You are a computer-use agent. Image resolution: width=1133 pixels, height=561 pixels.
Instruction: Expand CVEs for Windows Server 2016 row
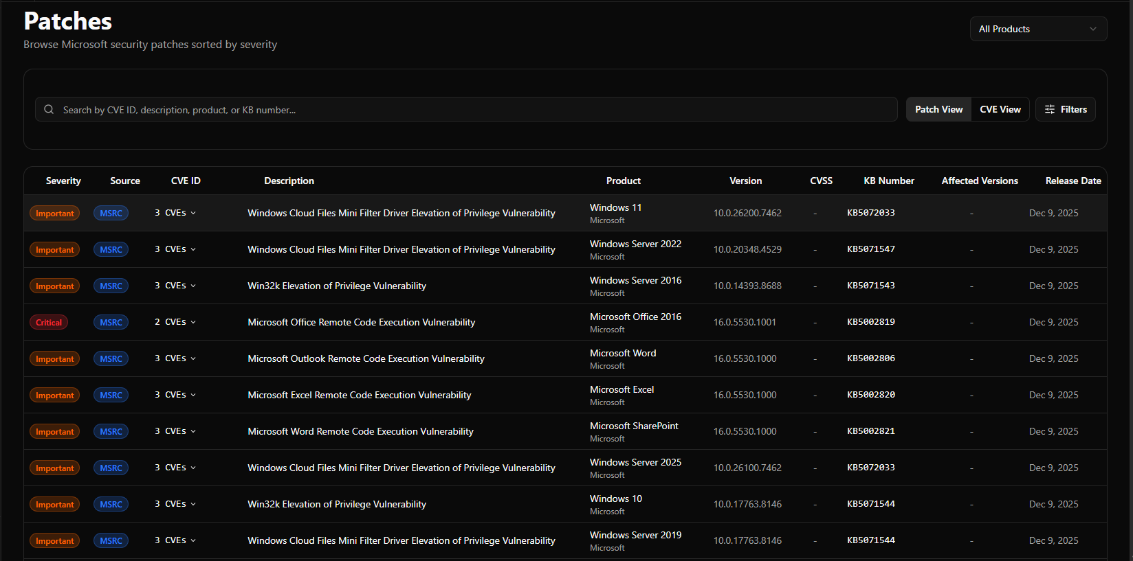point(175,286)
